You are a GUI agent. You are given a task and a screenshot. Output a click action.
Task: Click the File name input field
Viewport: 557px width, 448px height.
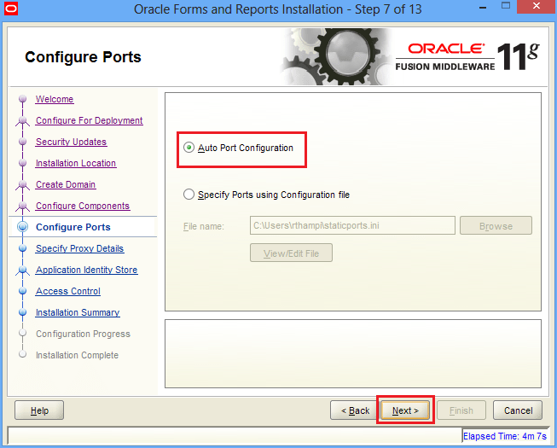pyautogui.click(x=352, y=225)
